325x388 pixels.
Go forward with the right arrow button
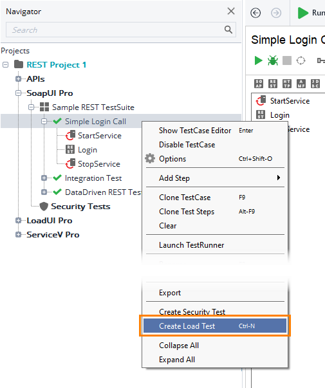tap(276, 13)
